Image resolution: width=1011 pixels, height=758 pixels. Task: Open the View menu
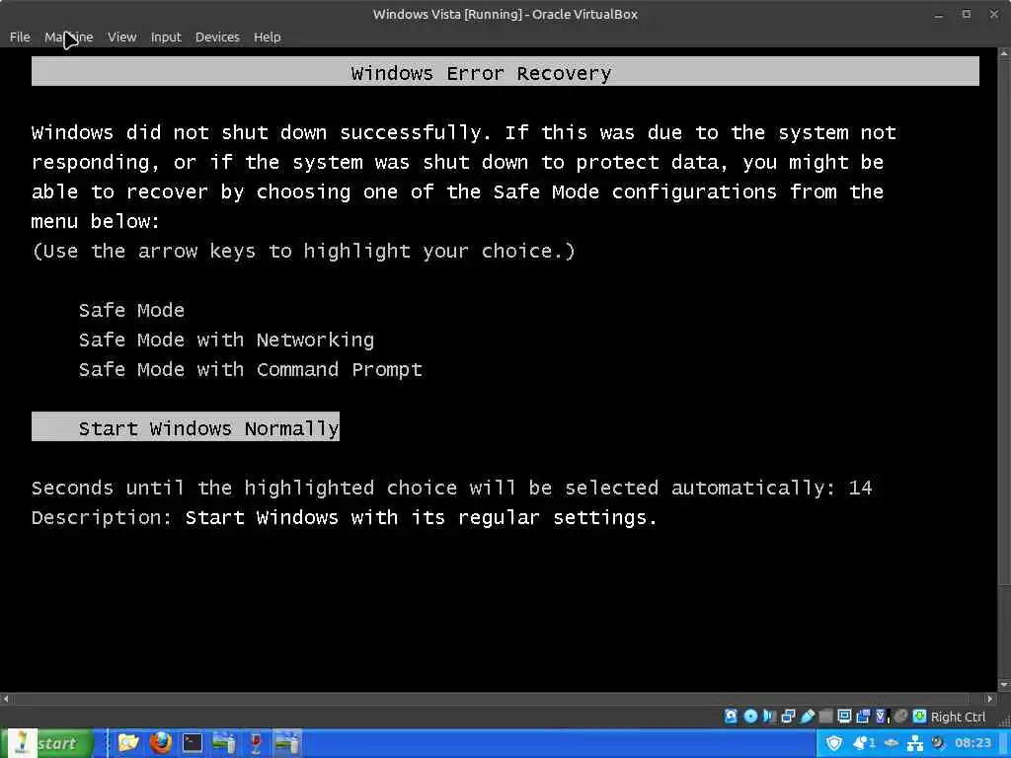point(121,38)
